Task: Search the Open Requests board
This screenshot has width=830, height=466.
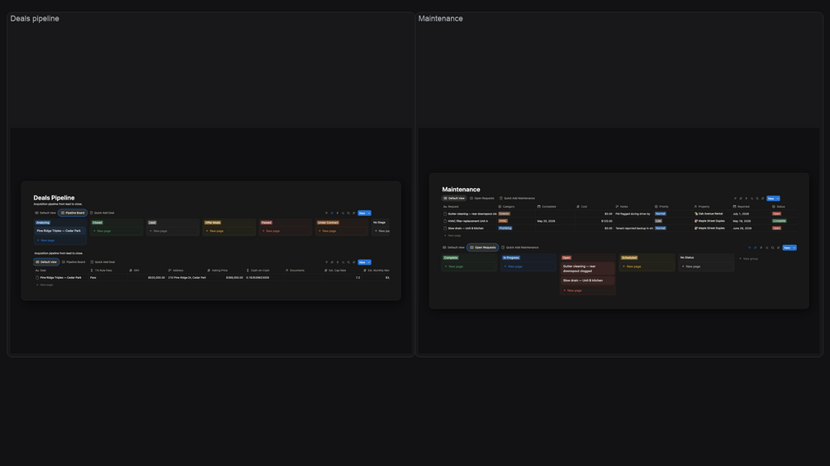Action: tap(772, 247)
